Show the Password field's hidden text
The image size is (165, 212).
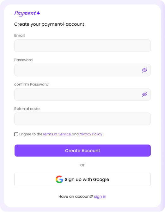[144, 70]
